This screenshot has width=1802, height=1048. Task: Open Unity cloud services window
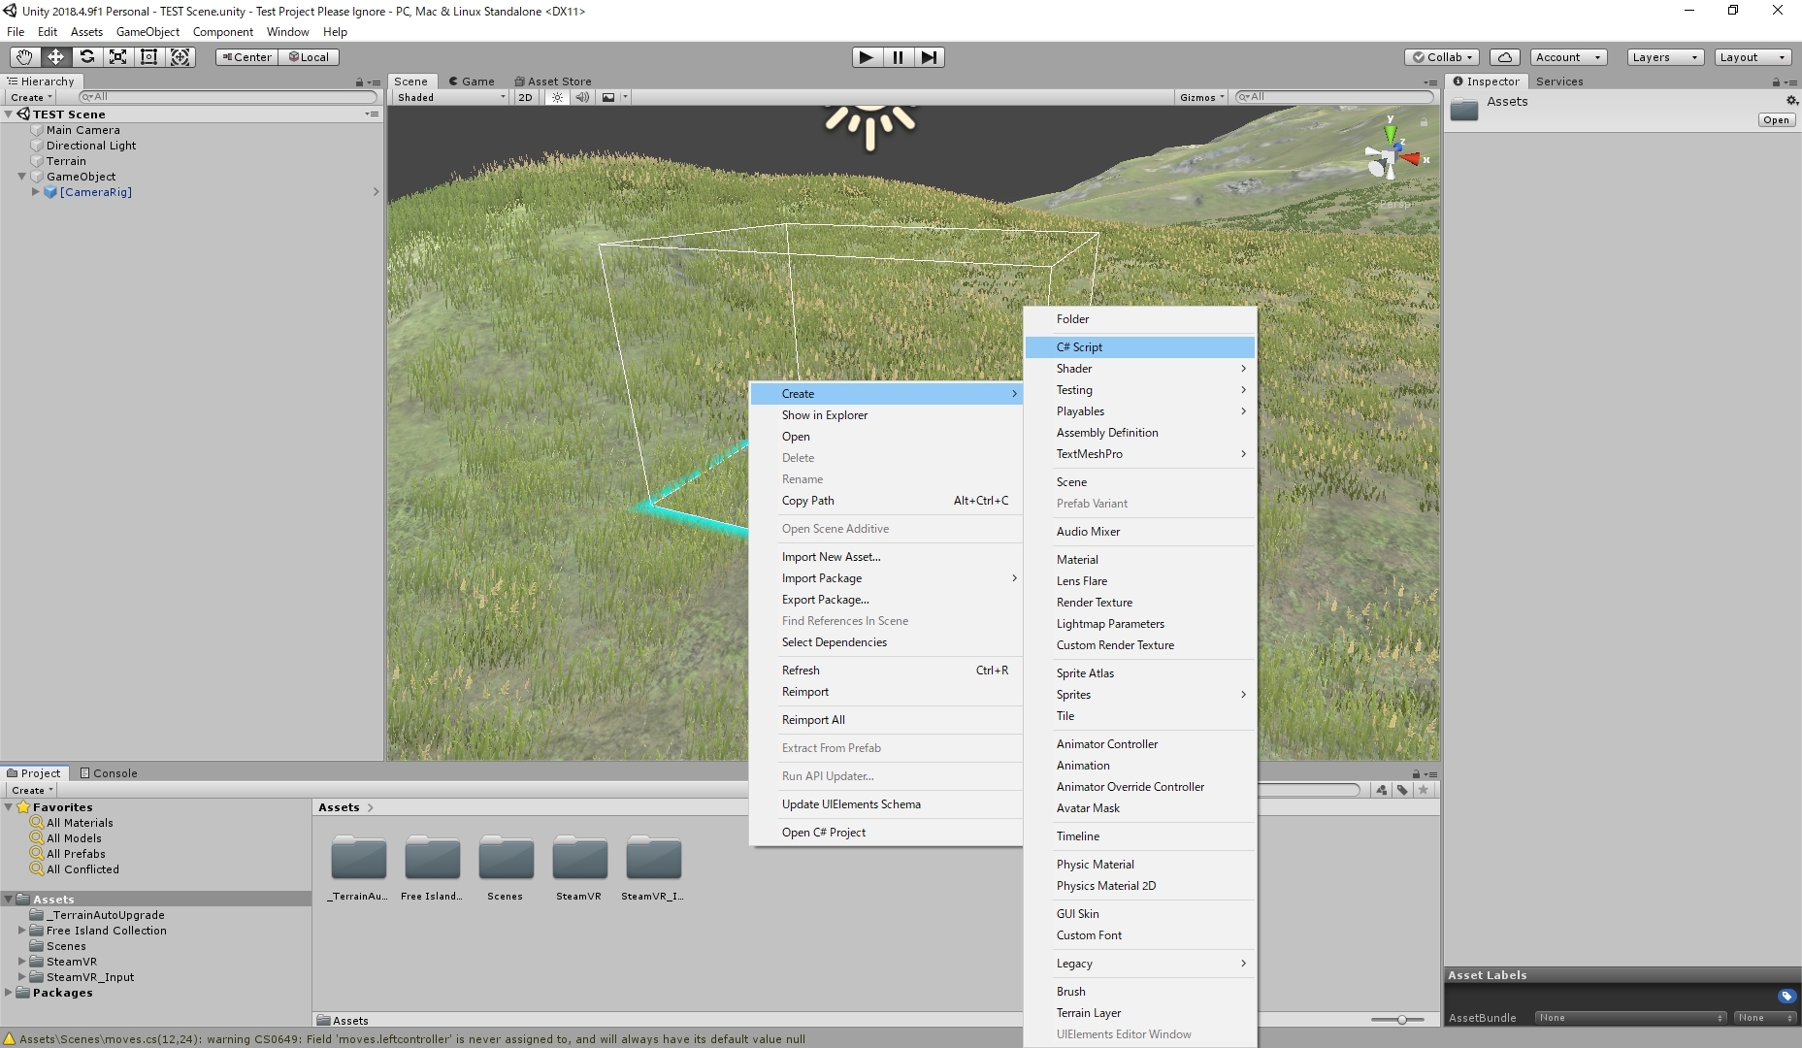(x=1505, y=57)
